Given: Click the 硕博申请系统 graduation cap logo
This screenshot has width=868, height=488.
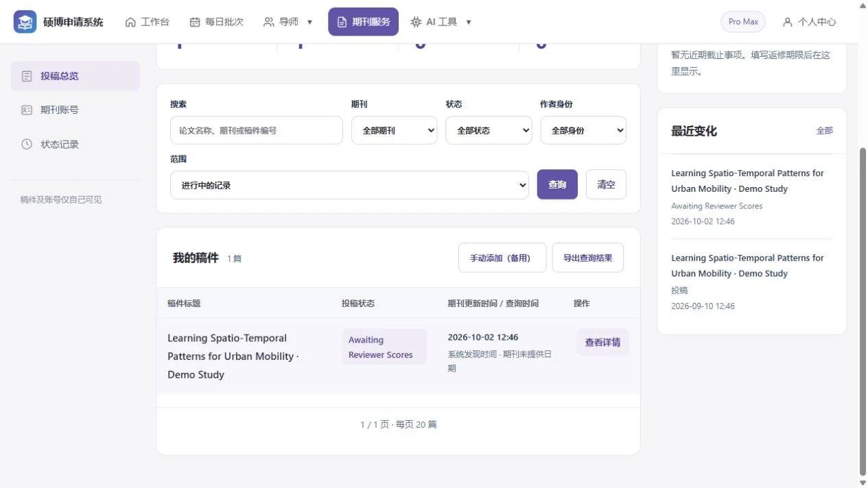Looking at the screenshot, I should click(x=25, y=22).
